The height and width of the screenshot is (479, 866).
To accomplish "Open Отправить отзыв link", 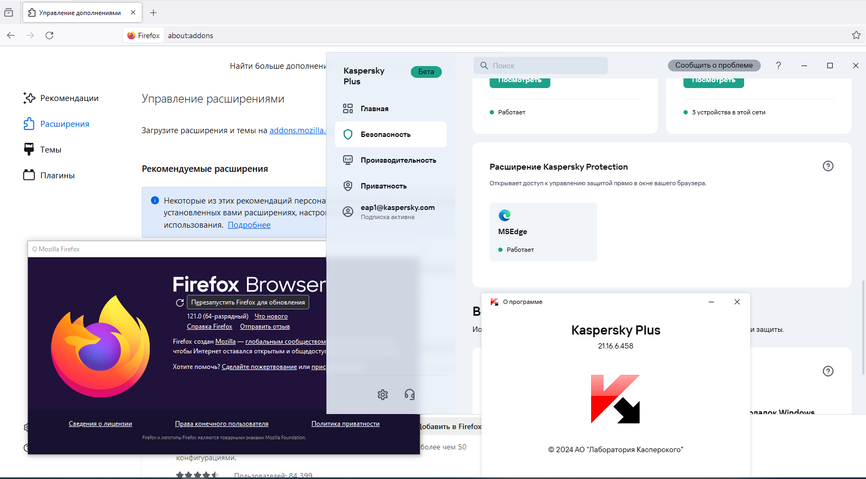I will [x=265, y=326].
